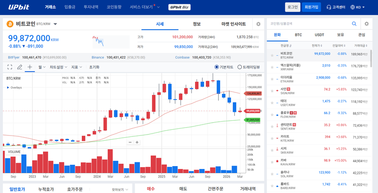Zoom in chart with plus button

(137, 142)
